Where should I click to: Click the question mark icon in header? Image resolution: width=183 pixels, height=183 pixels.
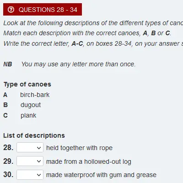click(11, 10)
